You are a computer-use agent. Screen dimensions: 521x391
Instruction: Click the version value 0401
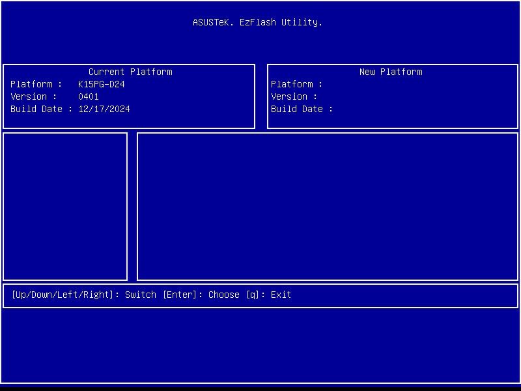[89, 96]
